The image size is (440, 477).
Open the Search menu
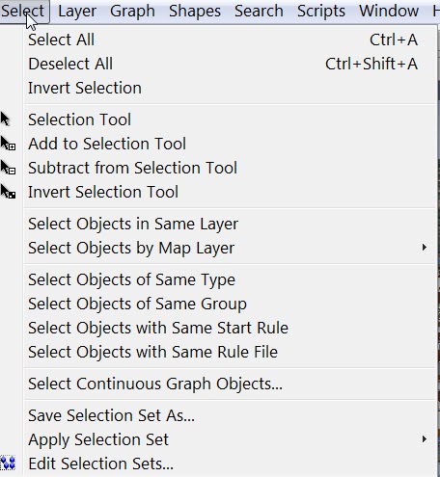[x=259, y=12]
